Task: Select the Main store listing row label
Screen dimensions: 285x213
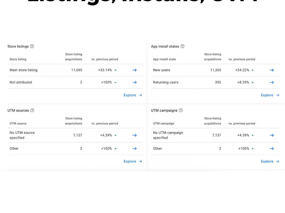Action: click(23, 70)
